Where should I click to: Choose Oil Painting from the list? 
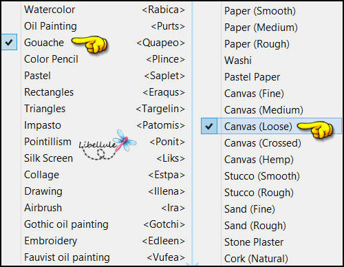pos(105,26)
